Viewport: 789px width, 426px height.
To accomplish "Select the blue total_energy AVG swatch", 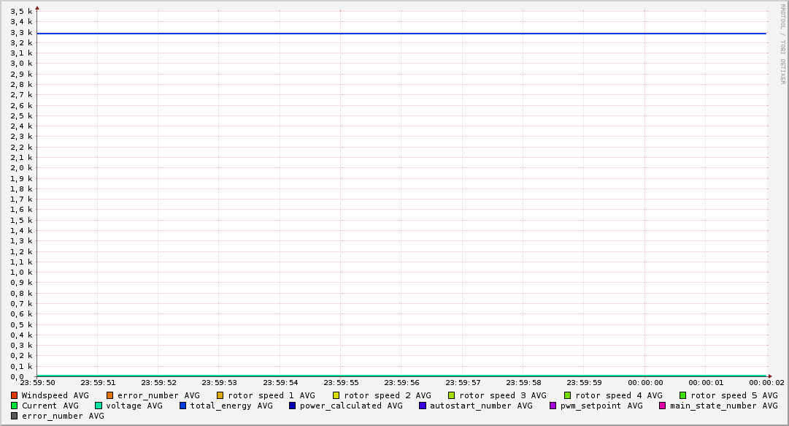I will pyautogui.click(x=183, y=406).
